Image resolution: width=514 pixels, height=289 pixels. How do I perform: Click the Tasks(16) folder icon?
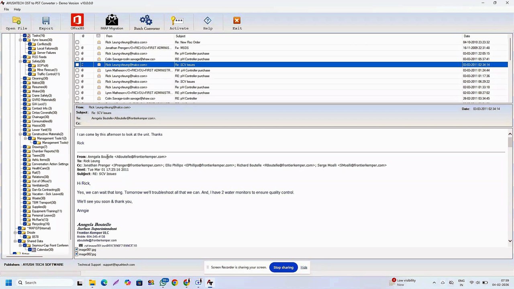[29, 36]
